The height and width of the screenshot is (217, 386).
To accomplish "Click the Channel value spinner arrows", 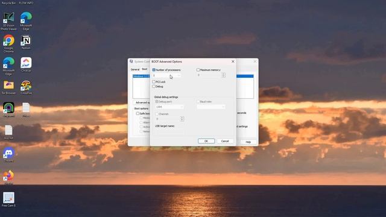I will (182, 119).
